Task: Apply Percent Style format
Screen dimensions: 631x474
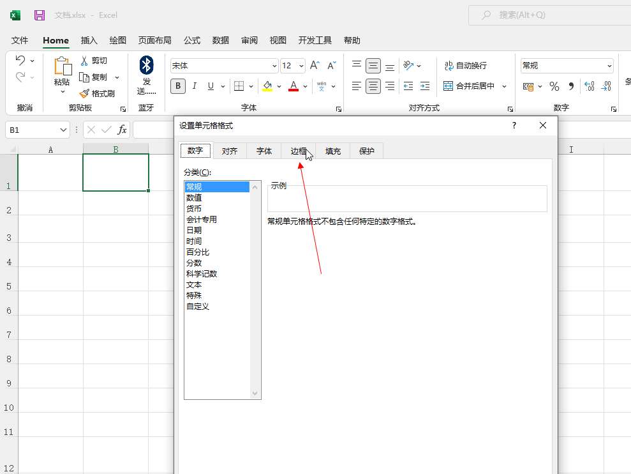Action: [x=554, y=86]
